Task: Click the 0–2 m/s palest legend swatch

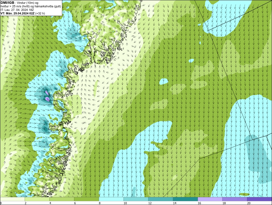Action: tap(13, 199)
